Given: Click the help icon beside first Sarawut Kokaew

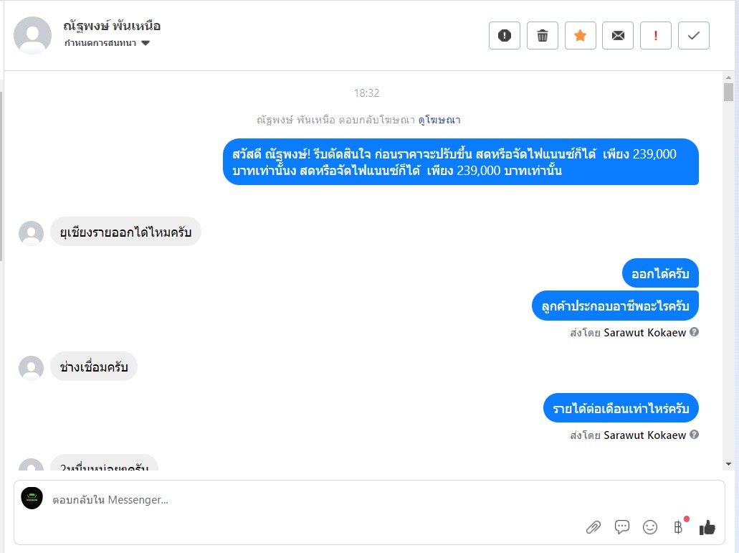Looking at the screenshot, I should 695,332.
